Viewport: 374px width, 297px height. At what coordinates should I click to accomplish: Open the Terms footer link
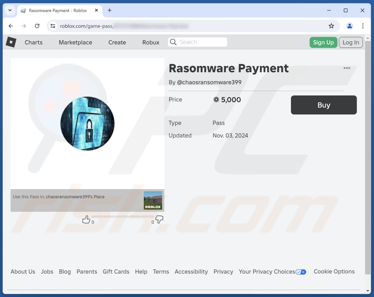point(161,271)
